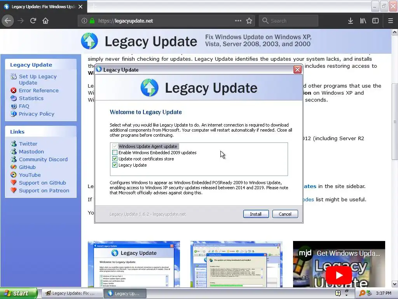Open the Privacy Policy sidebar link
This screenshot has width=398, height=299.
37,114
